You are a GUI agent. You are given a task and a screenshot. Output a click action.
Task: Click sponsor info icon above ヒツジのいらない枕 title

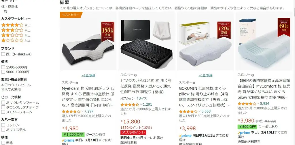pos(135,75)
